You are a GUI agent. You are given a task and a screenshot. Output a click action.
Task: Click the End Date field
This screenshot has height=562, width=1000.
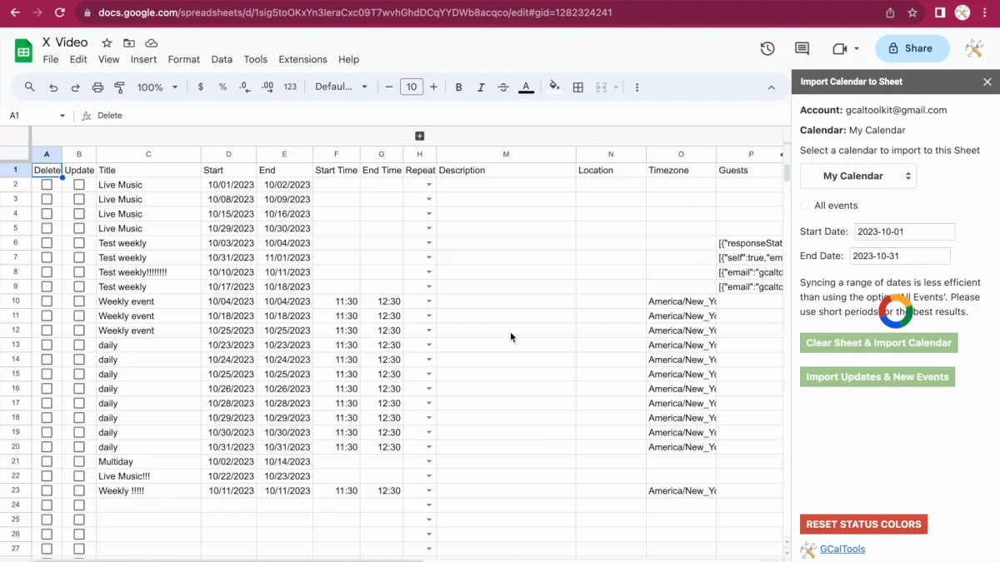(900, 256)
